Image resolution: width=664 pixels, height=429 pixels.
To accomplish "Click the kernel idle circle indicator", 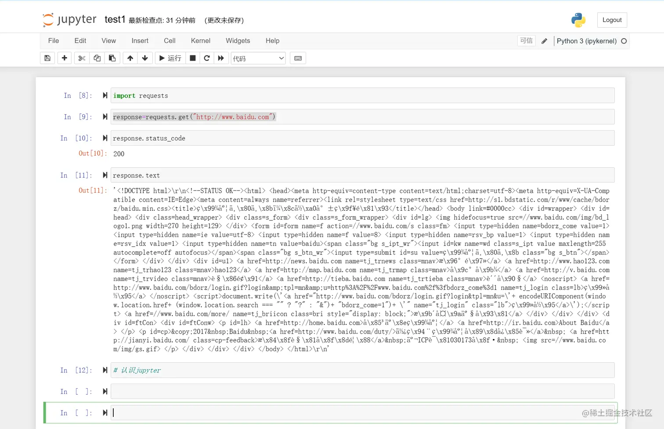I will (x=624, y=41).
